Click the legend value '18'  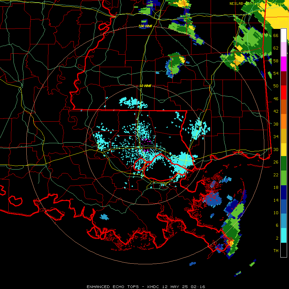276,188
